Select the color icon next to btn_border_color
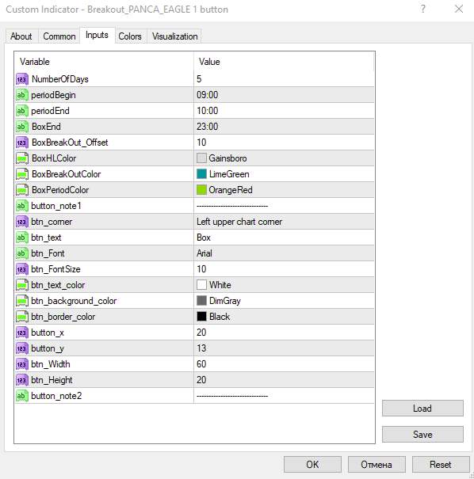Viewport: 474px width, 479px height. 22,317
